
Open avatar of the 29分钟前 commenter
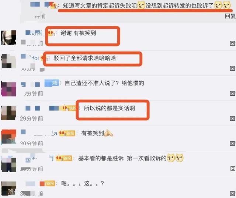click(x=8, y=113)
